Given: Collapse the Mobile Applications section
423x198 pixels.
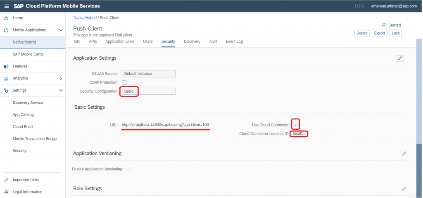Looking at the screenshot, I should 61,30.
